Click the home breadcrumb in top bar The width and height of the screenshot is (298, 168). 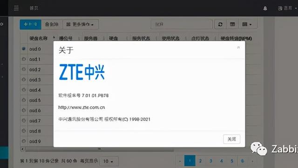(x=34, y=8)
